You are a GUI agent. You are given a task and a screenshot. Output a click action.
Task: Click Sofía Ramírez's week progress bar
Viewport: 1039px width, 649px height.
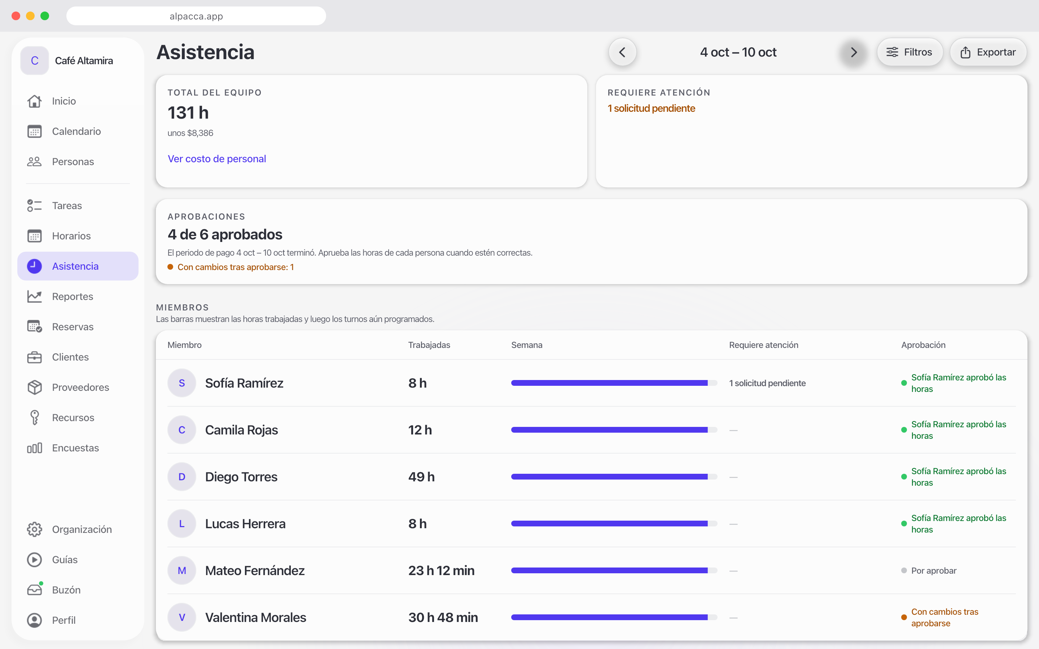tap(614, 383)
